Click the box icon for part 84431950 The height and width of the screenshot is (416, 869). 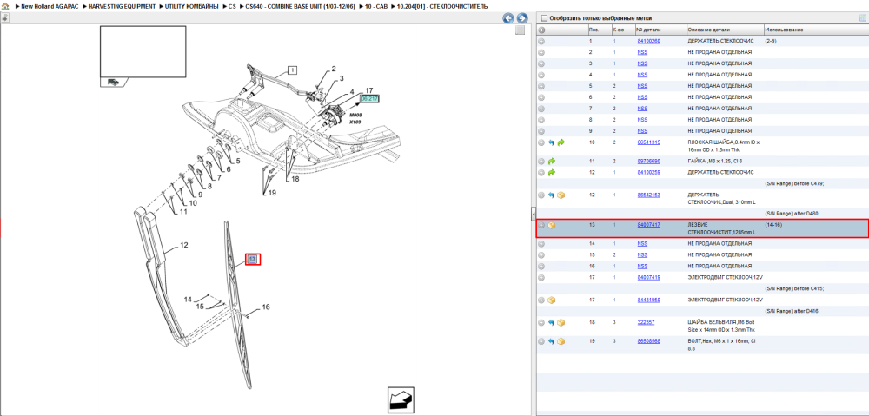click(552, 300)
